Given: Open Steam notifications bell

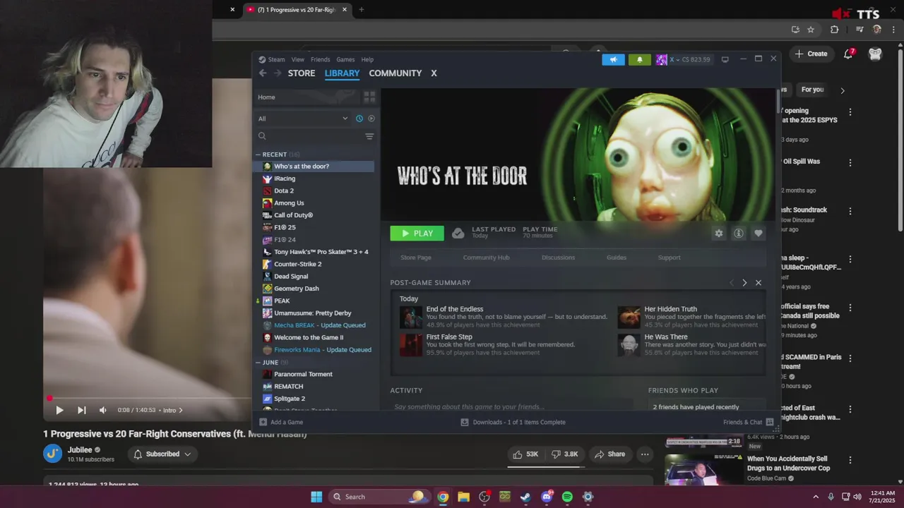Looking at the screenshot, I should point(640,59).
